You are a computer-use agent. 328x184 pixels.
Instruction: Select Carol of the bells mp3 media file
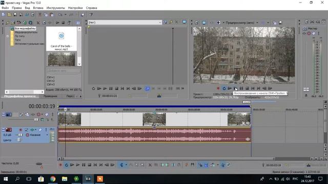(x=61, y=39)
